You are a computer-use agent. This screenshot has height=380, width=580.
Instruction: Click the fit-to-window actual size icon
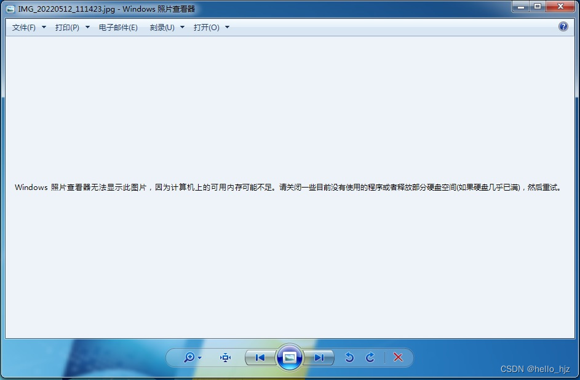[x=225, y=357]
